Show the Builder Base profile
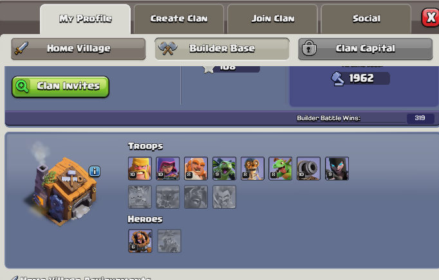 222,49
